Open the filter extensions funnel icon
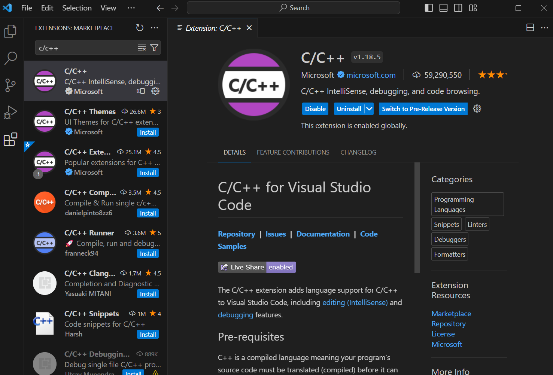The height and width of the screenshot is (375, 553). (x=154, y=48)
